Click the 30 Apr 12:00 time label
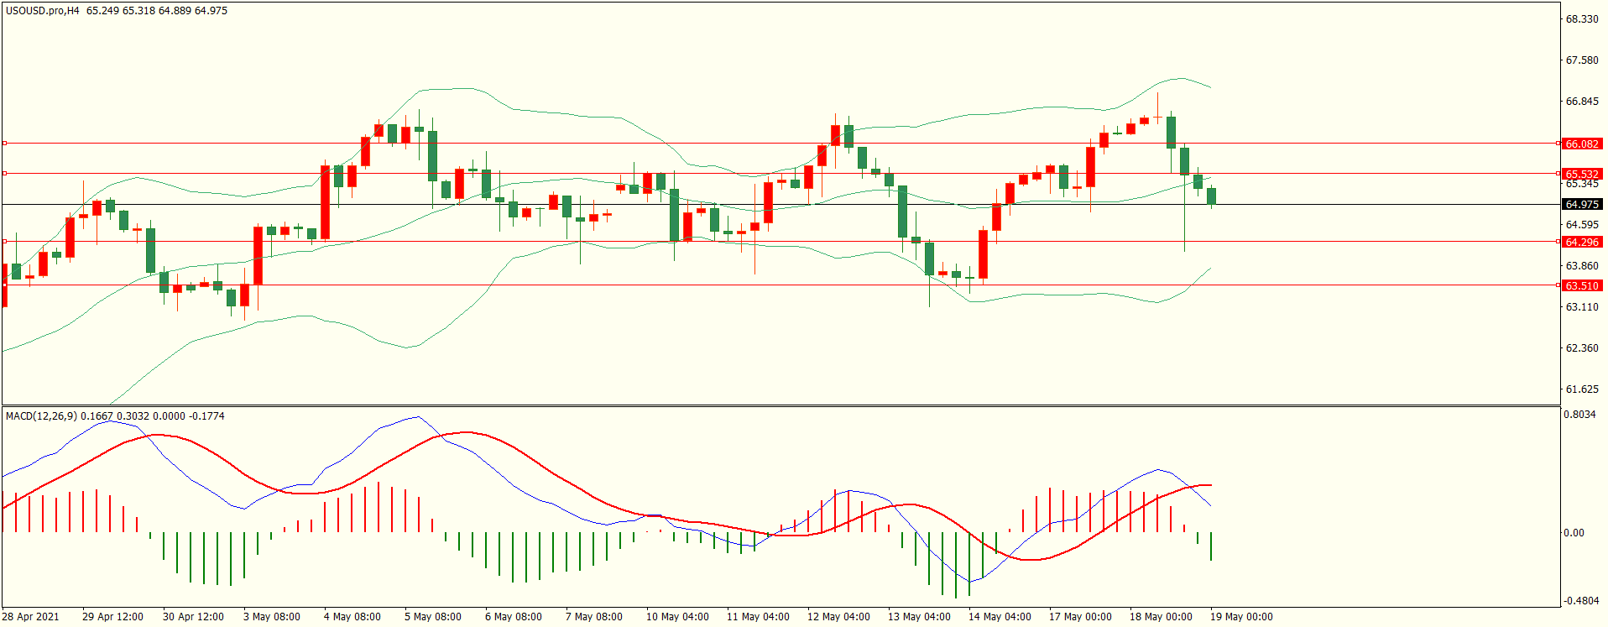 (193, 616)
